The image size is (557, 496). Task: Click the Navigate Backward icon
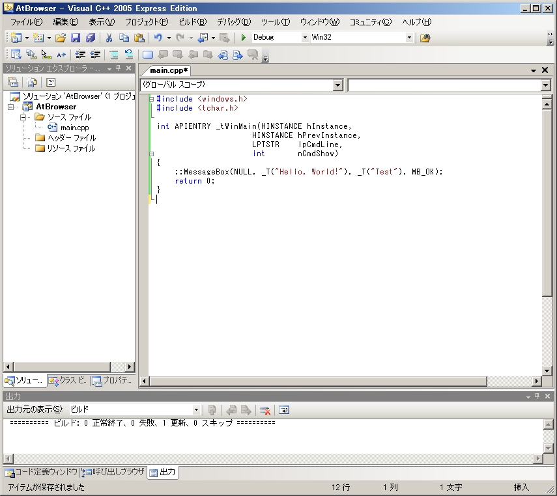tap(203, 37)
